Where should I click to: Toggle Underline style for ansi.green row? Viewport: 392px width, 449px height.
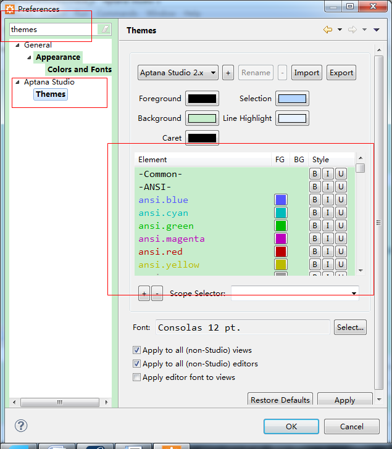pyautogui.click(x=341, y=225)
